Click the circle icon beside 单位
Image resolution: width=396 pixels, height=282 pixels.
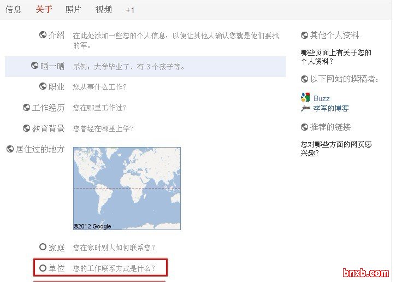click(43, 268)
